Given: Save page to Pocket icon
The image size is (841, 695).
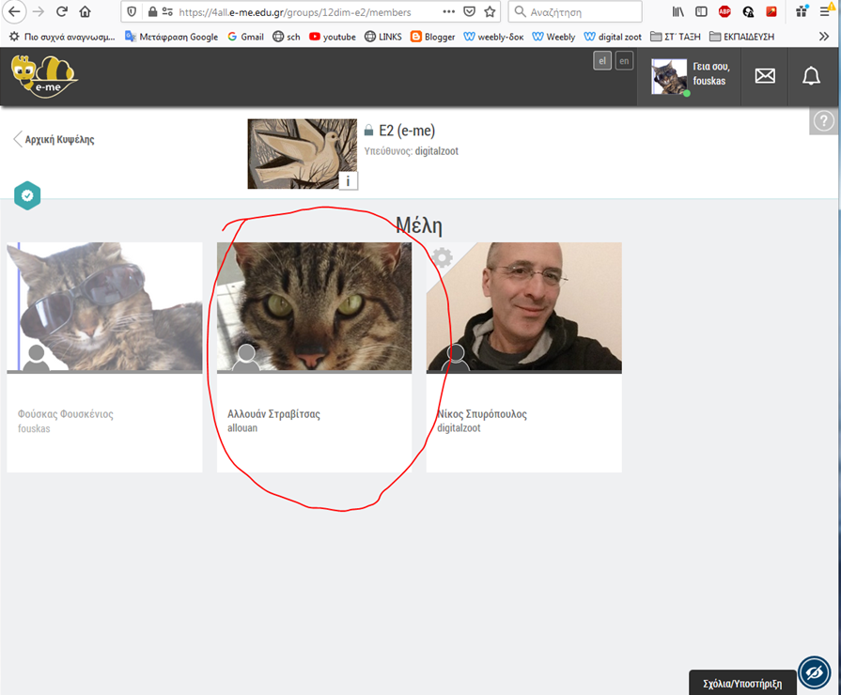Looking at the screenshot, I should click(x=469, y=12).
